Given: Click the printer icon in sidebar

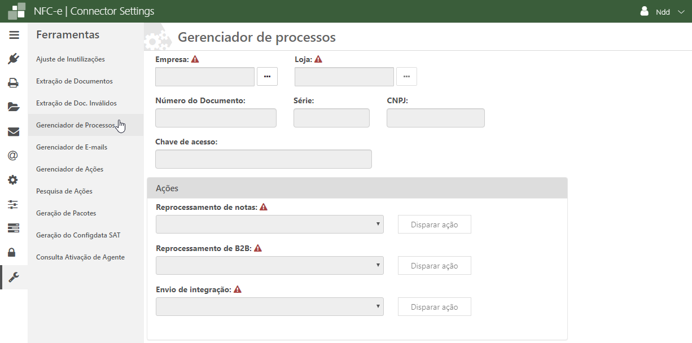Looking at the screenshot, I should pos(14,83).
